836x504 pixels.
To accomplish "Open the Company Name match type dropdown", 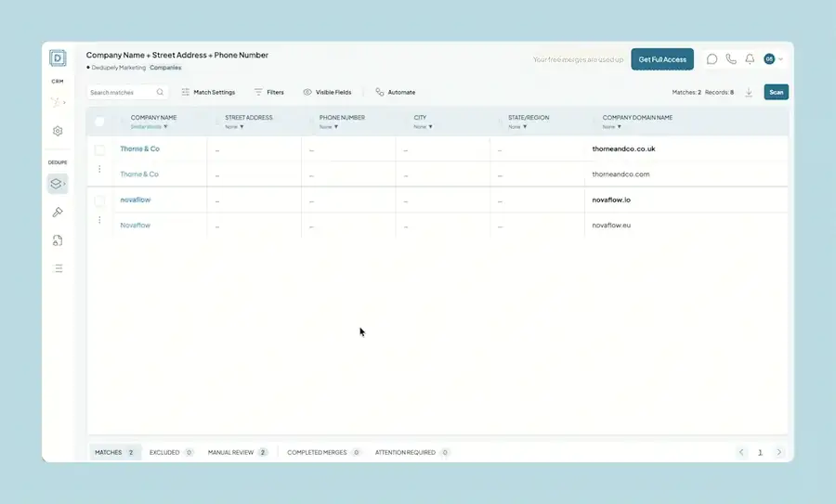I will [x=150, y=127].
